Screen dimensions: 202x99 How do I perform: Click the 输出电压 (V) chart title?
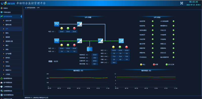click(x=78, y=71)
